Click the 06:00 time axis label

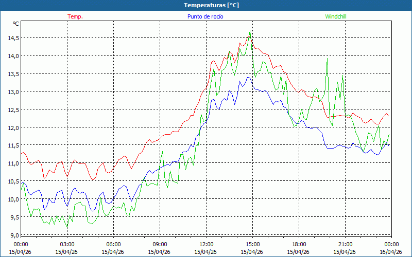point(113,244)
